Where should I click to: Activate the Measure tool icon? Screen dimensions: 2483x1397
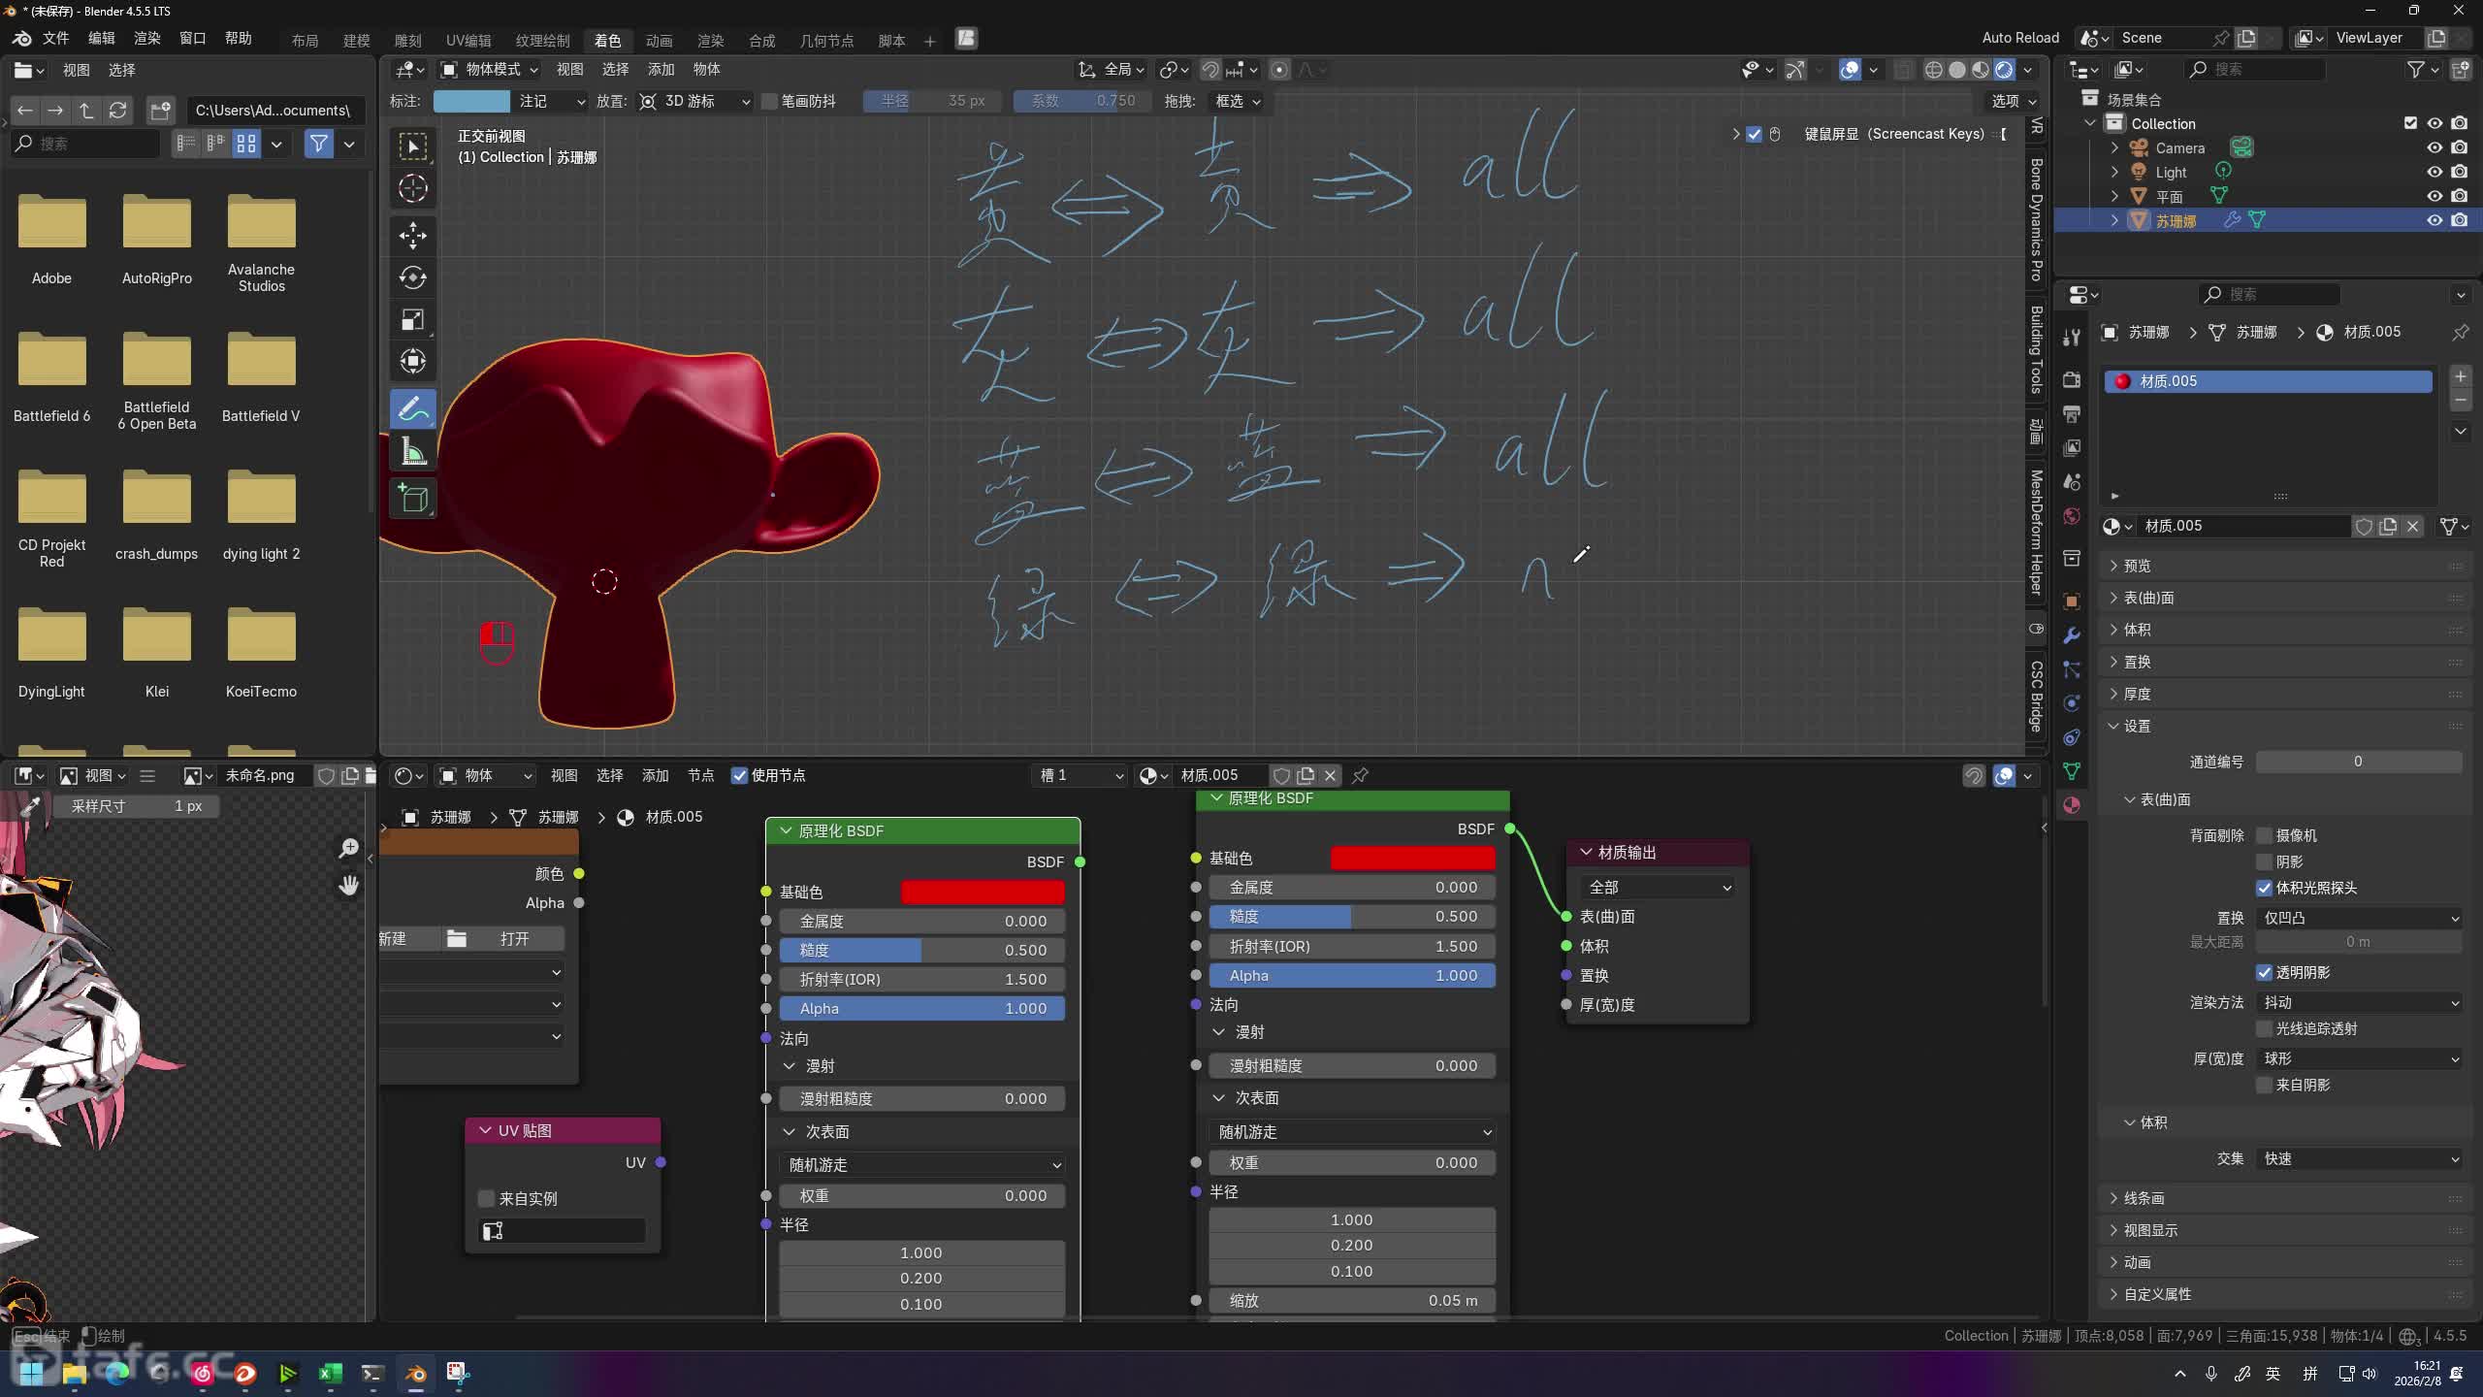tap(413, 452)
